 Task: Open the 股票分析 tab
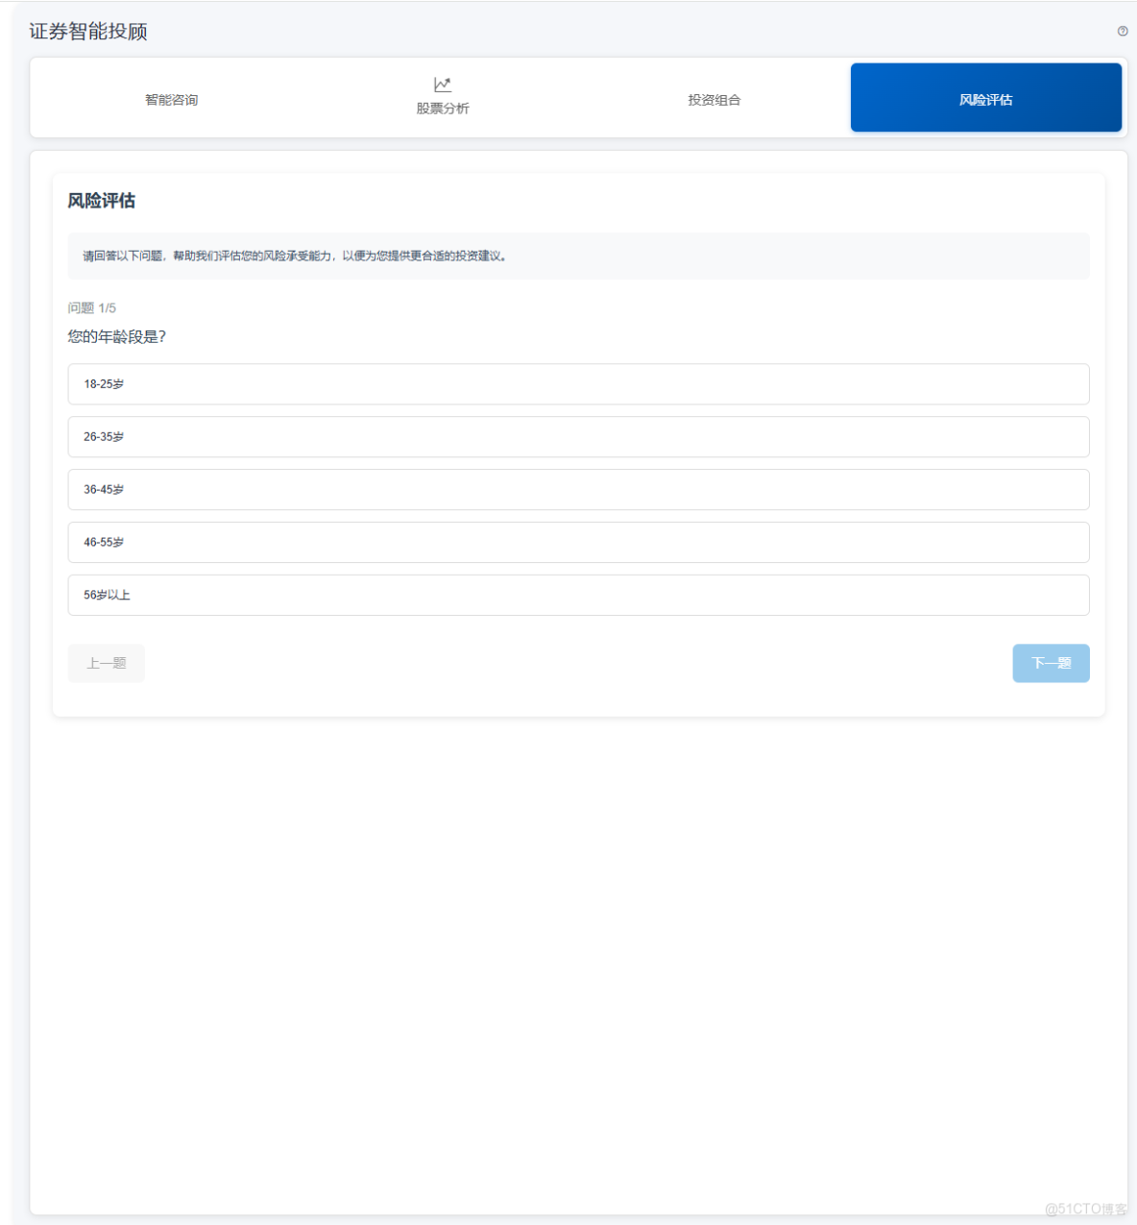click(443, 108)
